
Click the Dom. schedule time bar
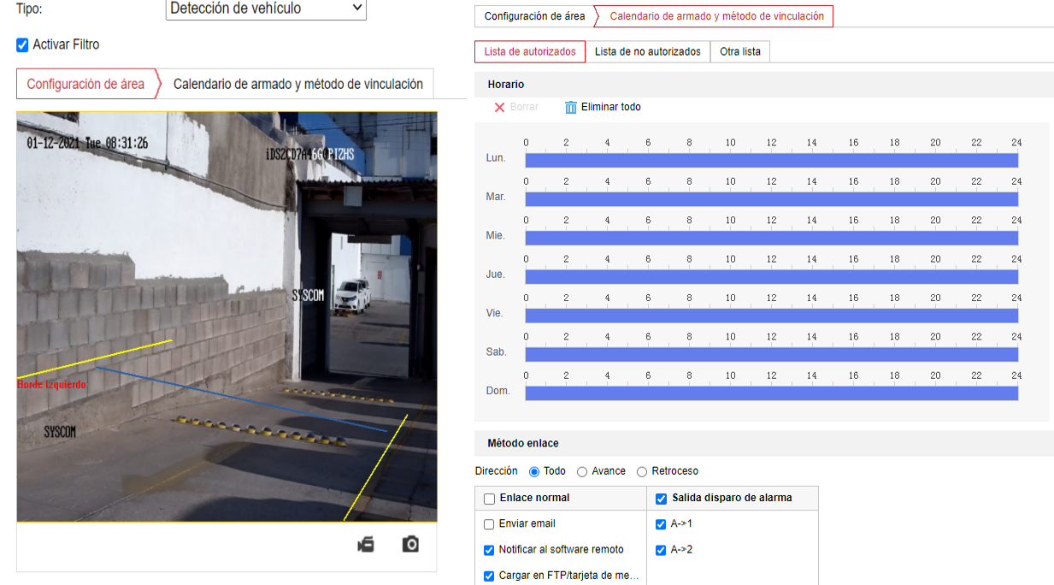coord(772,393)
